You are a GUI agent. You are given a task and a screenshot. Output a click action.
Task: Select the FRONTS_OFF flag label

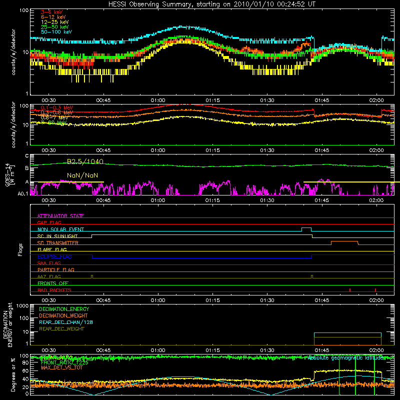[53, 283]
